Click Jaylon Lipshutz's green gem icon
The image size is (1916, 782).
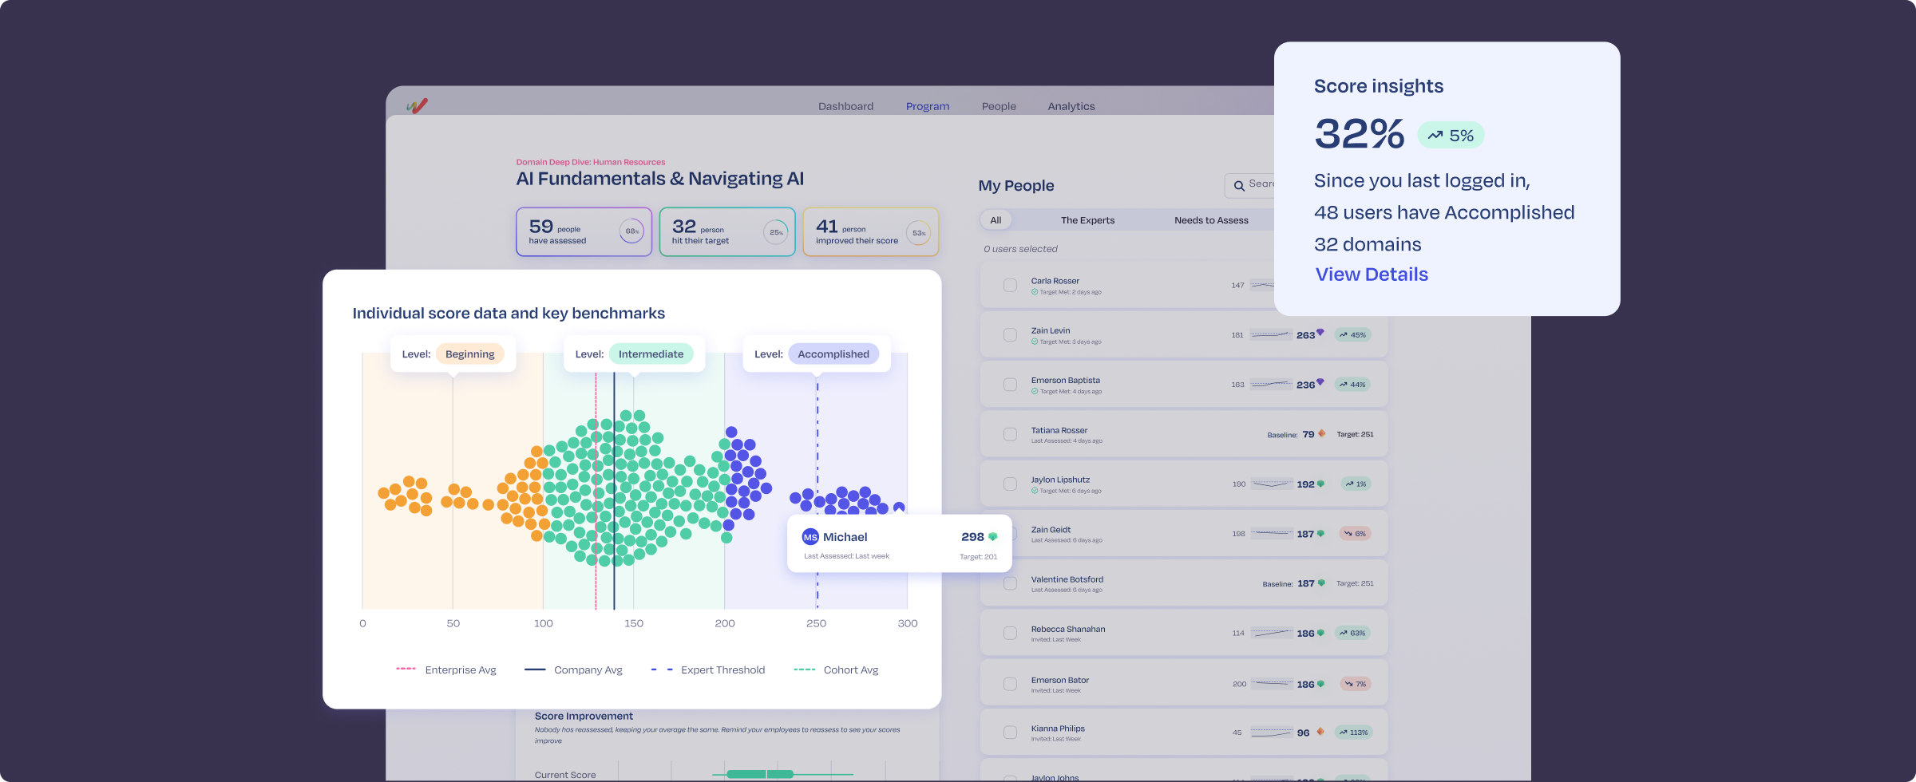tap(1321, 484)
